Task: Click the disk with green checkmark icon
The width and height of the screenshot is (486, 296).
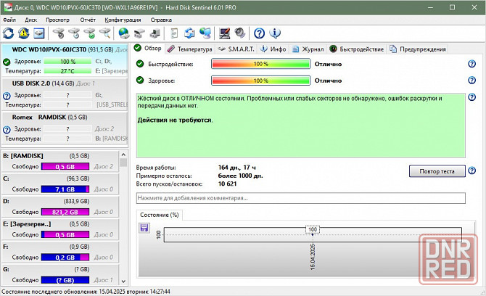Action: pyautogui.click(x=89, y=33)
